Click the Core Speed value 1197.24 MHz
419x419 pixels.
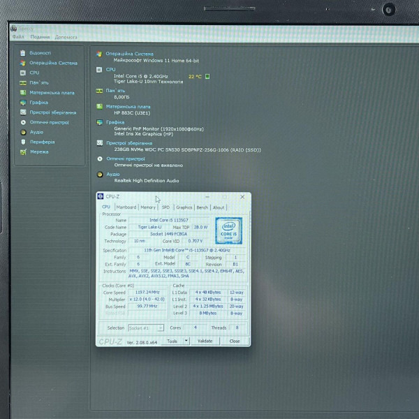pyautogui.click(x=147, y=293)
